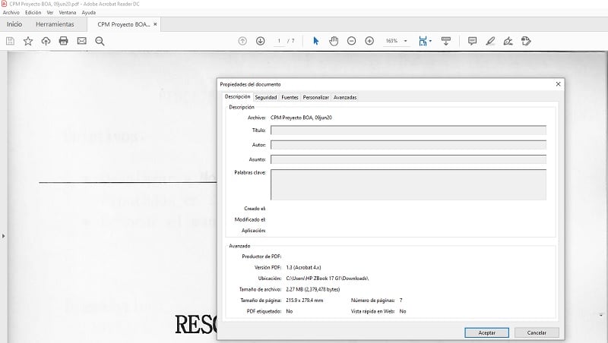
Task: Print the document with the printer icon
Action: [x=64, y=40]
